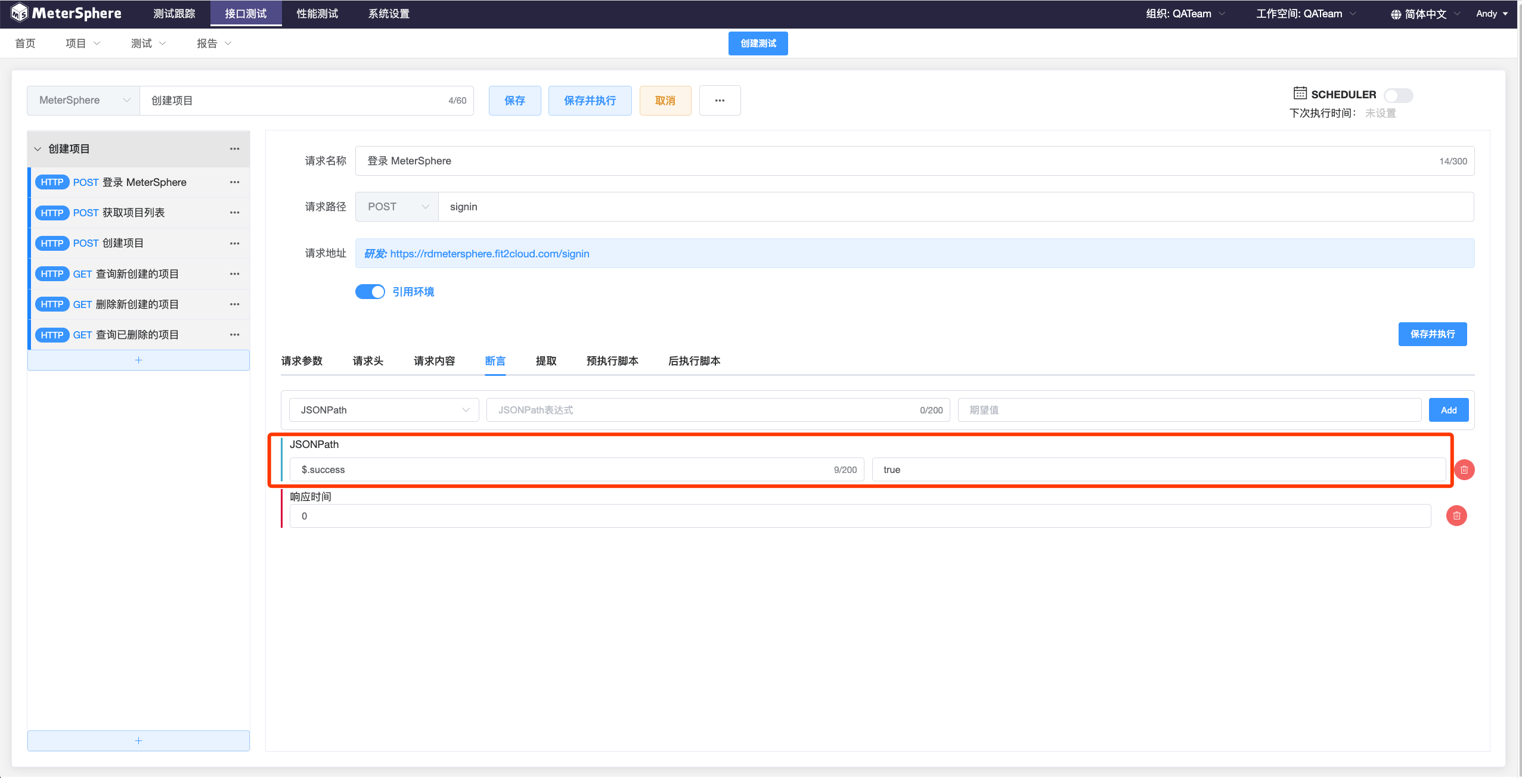Collapse the 创建项目 scenario
The height and width of the screenshot is (778, 1522).
(38, 149)
